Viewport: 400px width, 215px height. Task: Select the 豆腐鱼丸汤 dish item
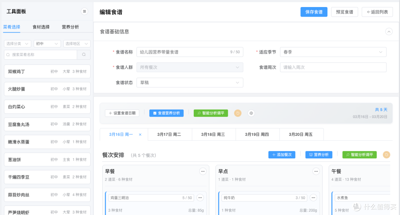(x=47, y=124)
